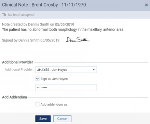This screenshot has width=150, height=124.
Task: Uncheck the Sign as Jen Hayes checkbox
Action: (x=37, y=79)
